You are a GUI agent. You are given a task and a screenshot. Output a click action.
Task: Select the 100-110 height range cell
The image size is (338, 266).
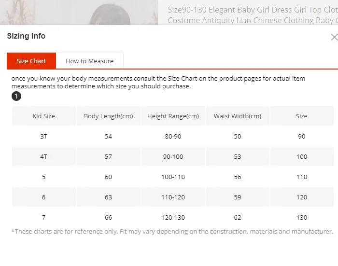point(173,177)
